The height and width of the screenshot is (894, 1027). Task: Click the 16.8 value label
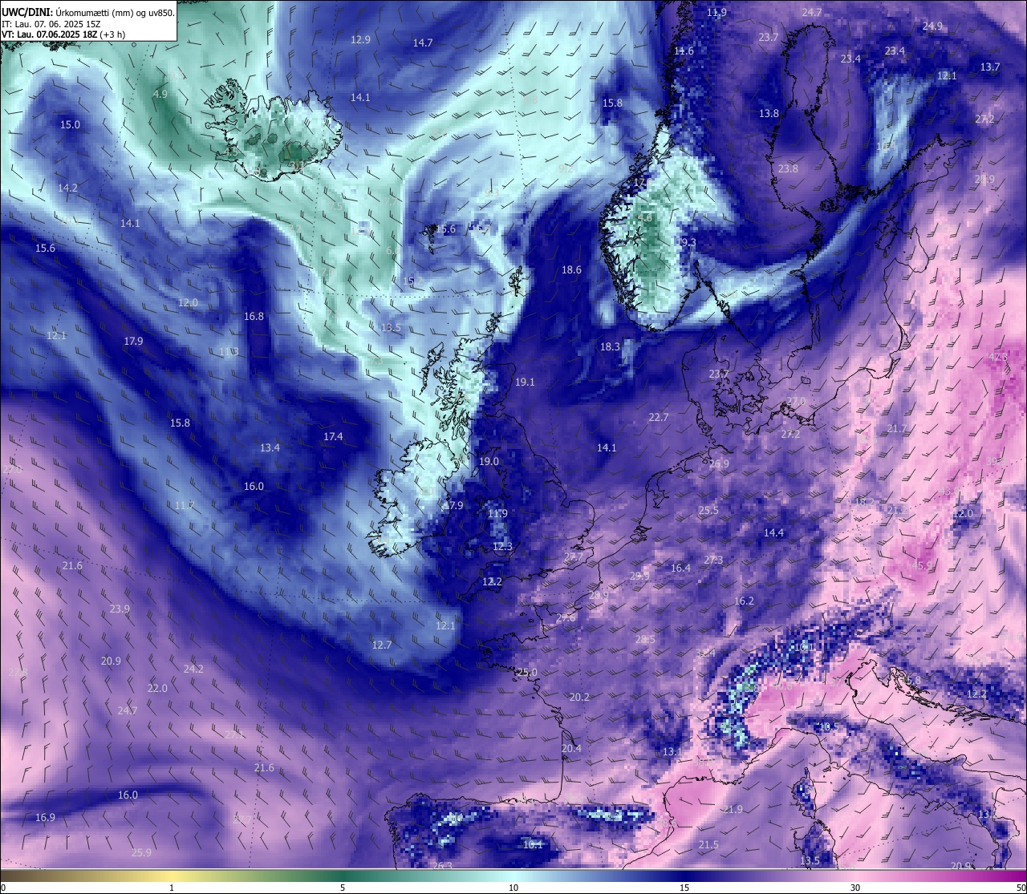(x=254, y=316)
